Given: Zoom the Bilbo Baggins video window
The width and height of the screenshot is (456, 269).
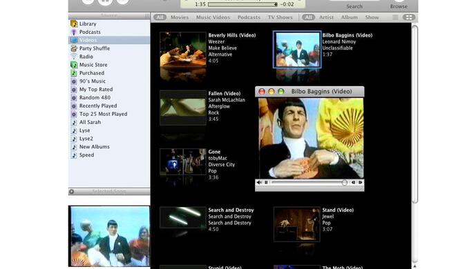Looking at the screenshot, I should pyautogui.click(x=281, y=92).
